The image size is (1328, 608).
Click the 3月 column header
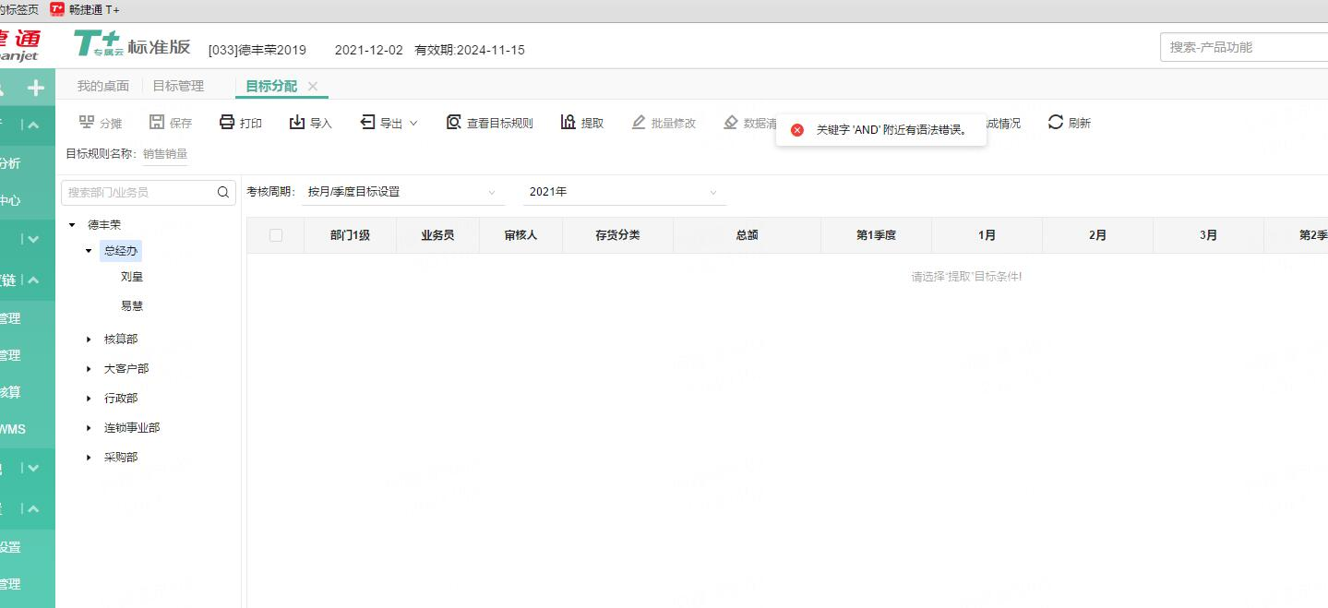pos(1208,235)
